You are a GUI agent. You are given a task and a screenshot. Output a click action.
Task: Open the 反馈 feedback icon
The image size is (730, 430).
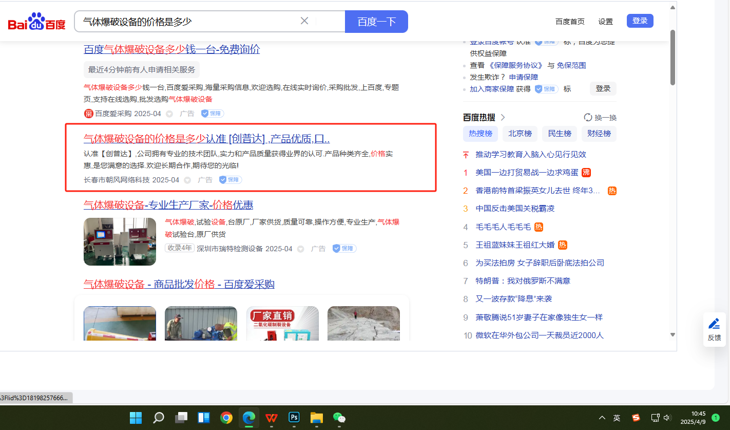coord(714,329)
